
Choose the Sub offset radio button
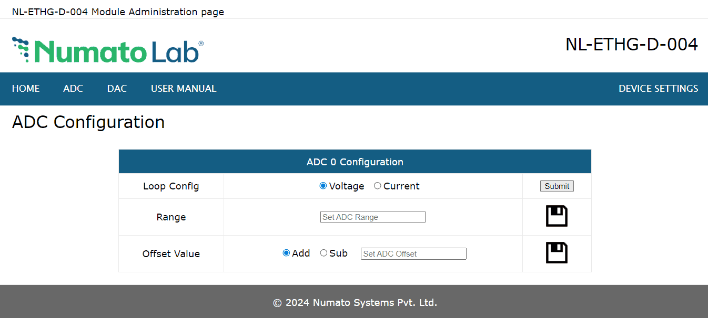pyautogui.click(x=324, y=253)
